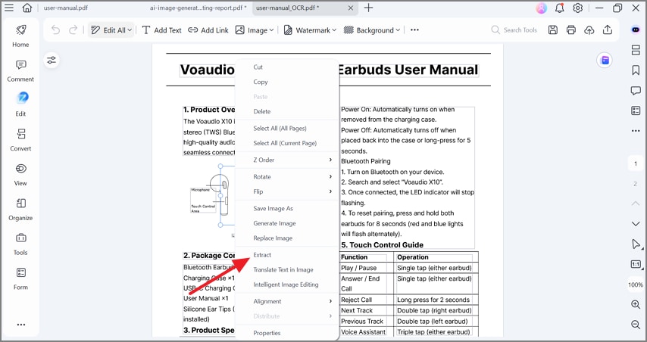This screenshot has height=342, width=647.
Task: Open the properties settings sliders icon
Action: (x=52, y=61)
